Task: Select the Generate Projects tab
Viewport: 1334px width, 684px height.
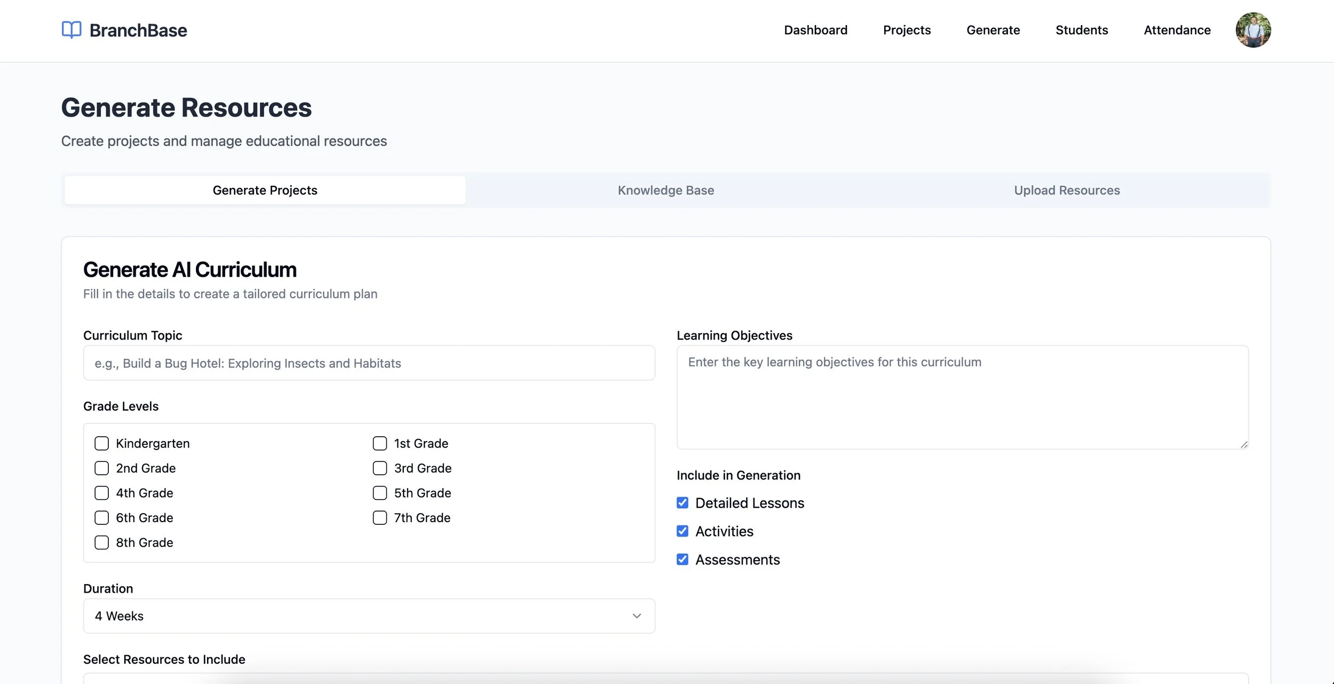Action: (x=265, y=190)
